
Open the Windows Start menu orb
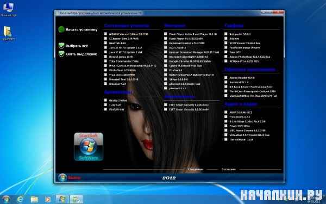tap(6, 200)
